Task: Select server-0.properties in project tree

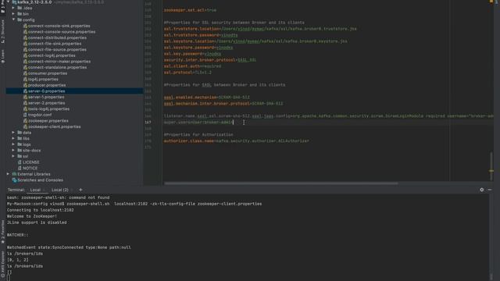Action: (x=46, y=91)
